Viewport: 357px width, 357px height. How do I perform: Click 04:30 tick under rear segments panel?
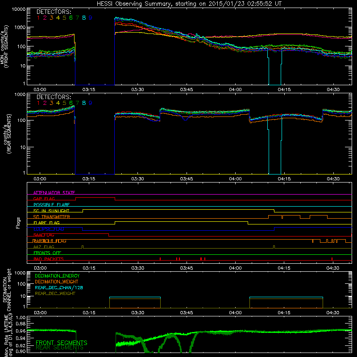(x=333, y=179)
